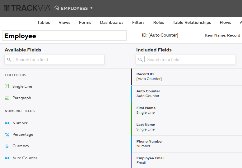The height and width of the screenshot is (168, 242).
Task: Click the home icon beside EMPLOYEES
Action: [x=57, y=8]
